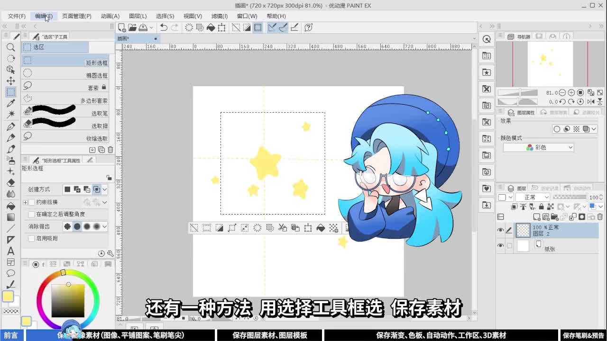Flip horizontal icon in Navigator panel
The image size is (607, 341).
tap(591, 101)
